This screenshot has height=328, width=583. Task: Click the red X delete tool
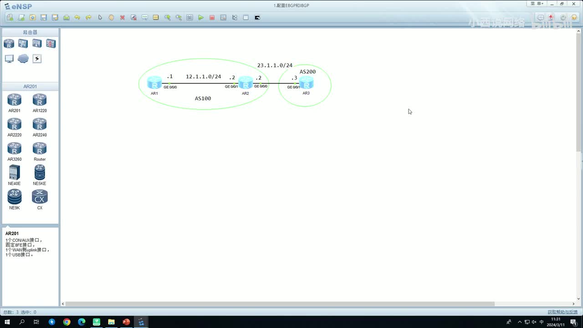pos(123,18)
